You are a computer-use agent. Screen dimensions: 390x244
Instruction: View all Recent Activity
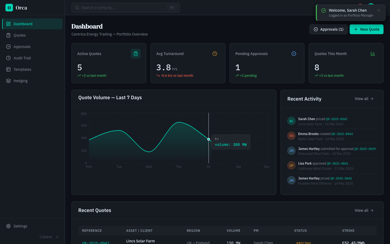pos(364,99)
